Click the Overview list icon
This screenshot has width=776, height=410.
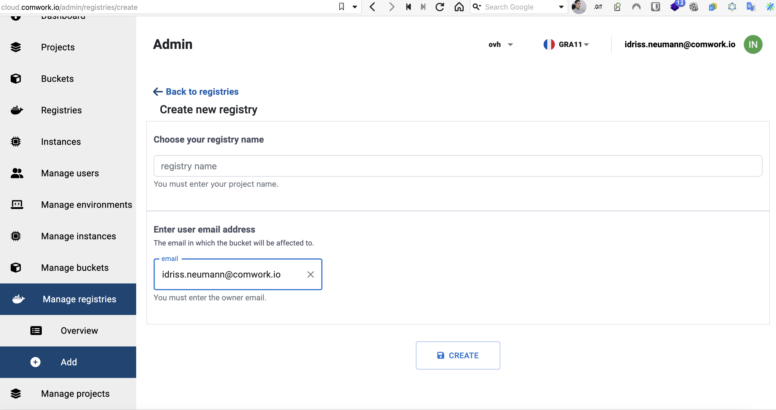click(x=36, y=330)
